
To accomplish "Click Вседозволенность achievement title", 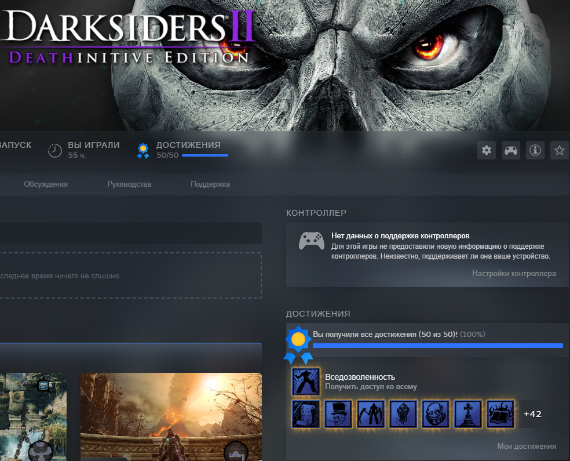I will [360, 377].
